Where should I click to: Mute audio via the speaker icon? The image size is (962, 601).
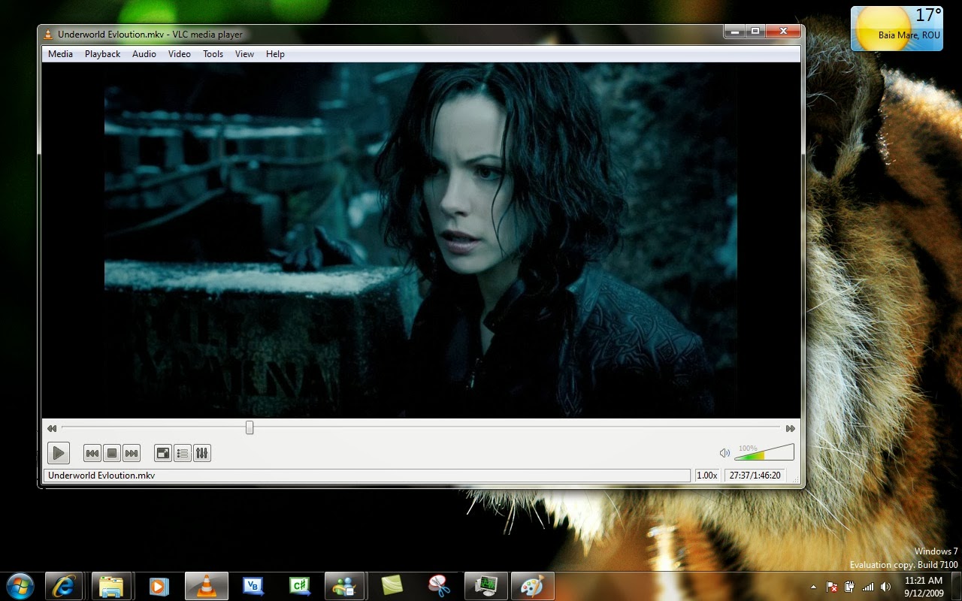click(x=725, y=453)
